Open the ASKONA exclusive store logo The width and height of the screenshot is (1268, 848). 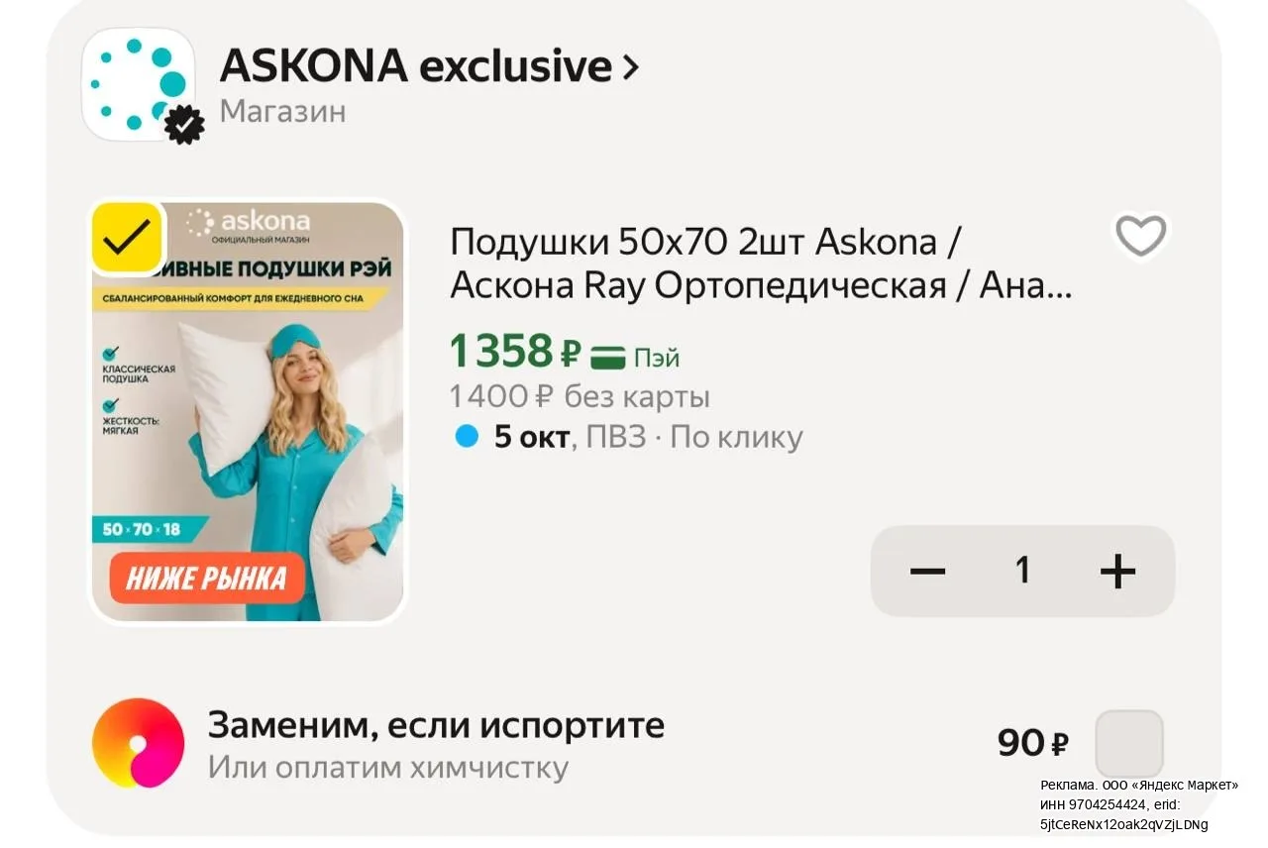tap(139, 84)
